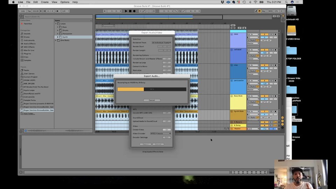
Task: Toggle the Follow playback icon
Action: (x=105, y=11)
